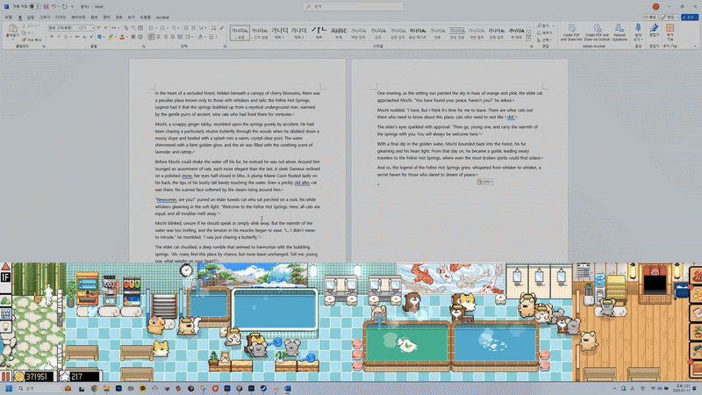Image resolution: width=702 pixels, height=395 pixels.
Task: Click the Request Signatures icon
Action: tap(620, 33)
